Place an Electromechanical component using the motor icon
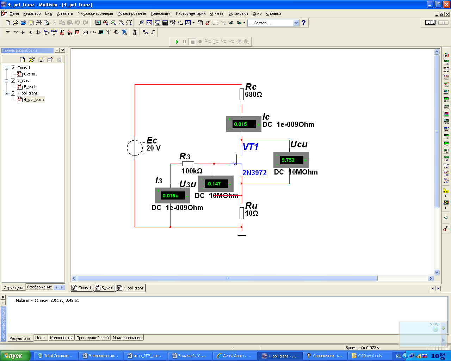This screenshot has height=361, width=451. coord(116,32)
